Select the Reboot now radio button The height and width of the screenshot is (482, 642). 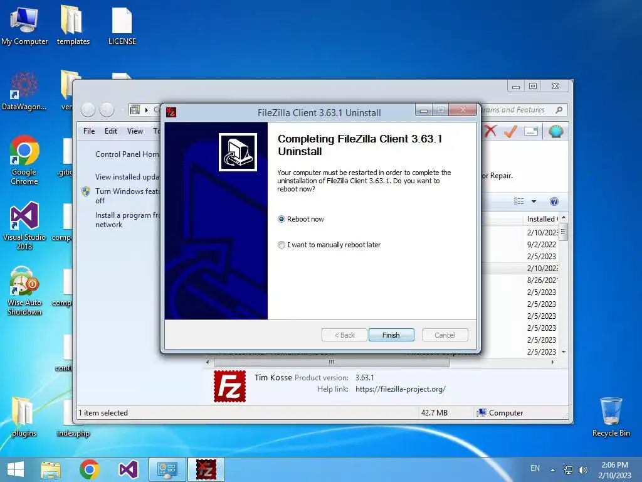282,219
